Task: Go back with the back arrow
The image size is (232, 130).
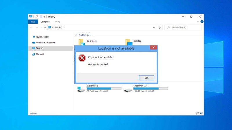Action: point(31,27)
